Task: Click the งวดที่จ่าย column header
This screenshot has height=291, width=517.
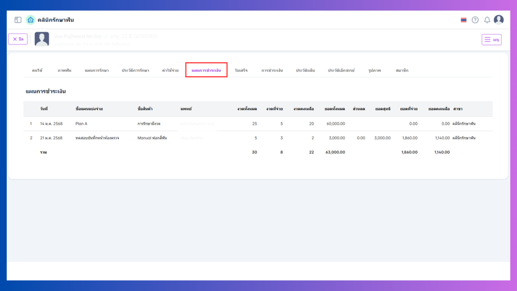Action: pyautogui.click(x=274, y=109)
